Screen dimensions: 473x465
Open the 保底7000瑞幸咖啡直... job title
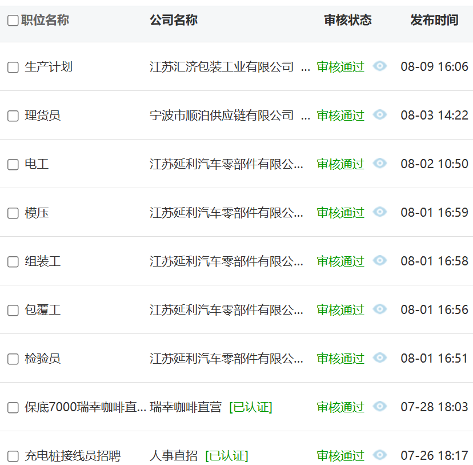pyautogui.click(x=85, y=407)
